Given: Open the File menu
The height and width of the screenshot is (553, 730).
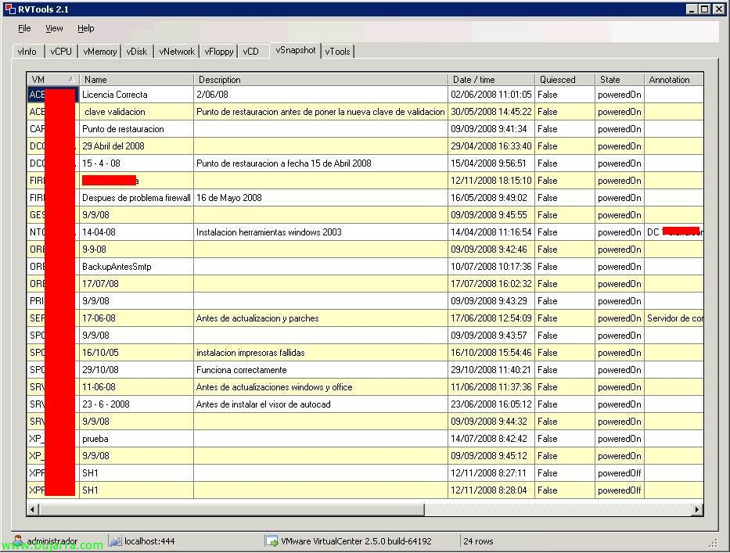Looking at the screenshot, I should click(x=24, y=28).
